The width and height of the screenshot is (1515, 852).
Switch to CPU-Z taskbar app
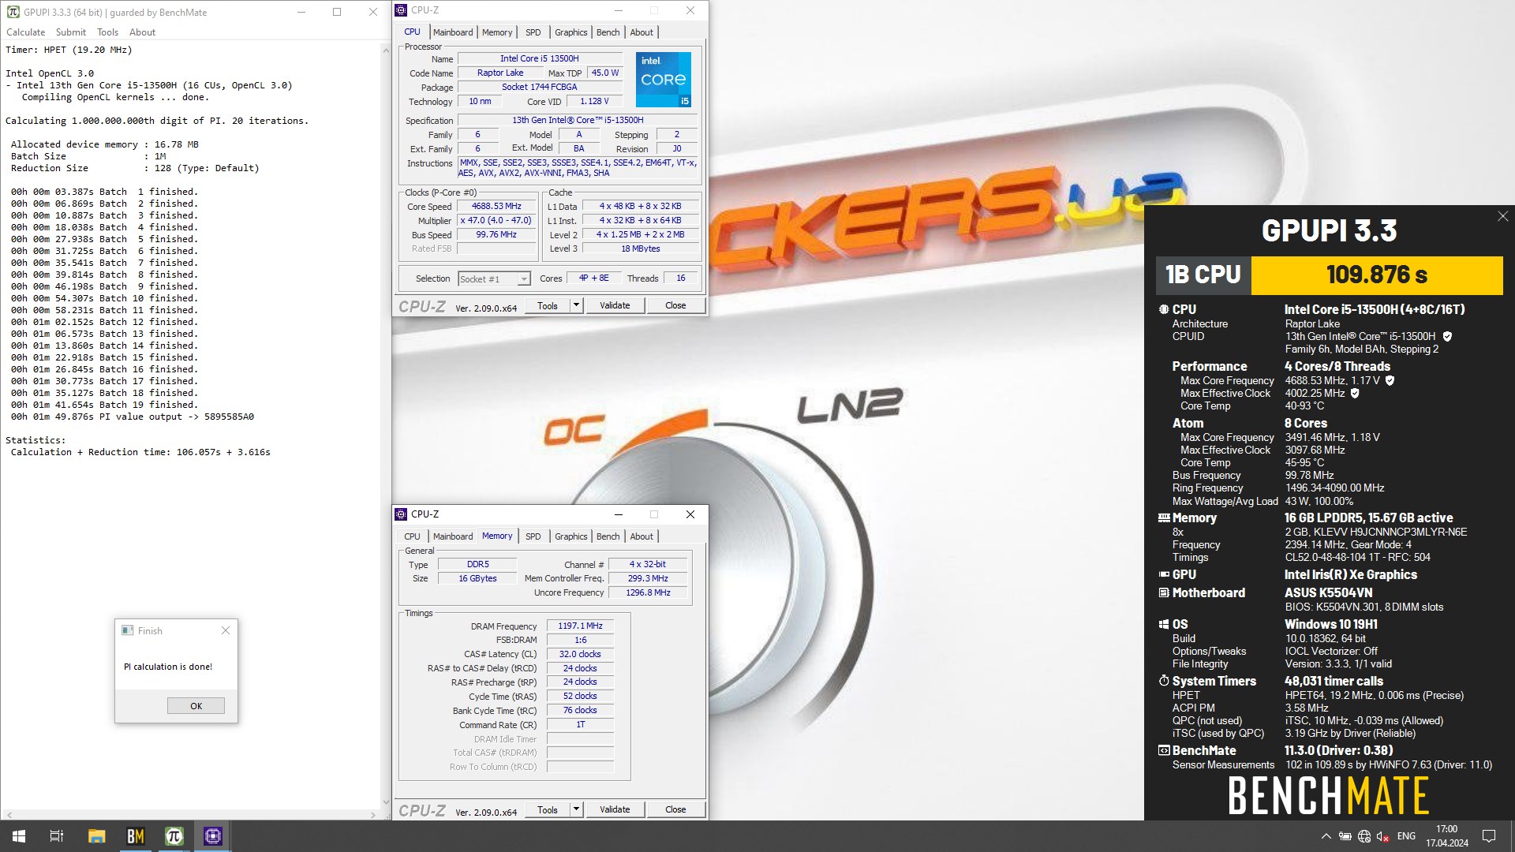coord(212,836)
